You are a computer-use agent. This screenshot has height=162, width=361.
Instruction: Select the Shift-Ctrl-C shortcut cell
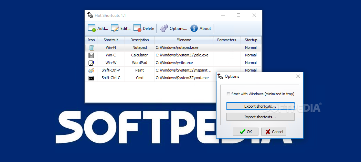[x=111, y=78]
